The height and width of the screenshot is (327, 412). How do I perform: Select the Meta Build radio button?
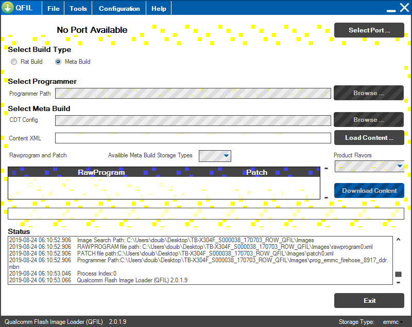(58, 62)
